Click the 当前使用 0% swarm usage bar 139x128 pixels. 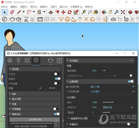(35, 120)
